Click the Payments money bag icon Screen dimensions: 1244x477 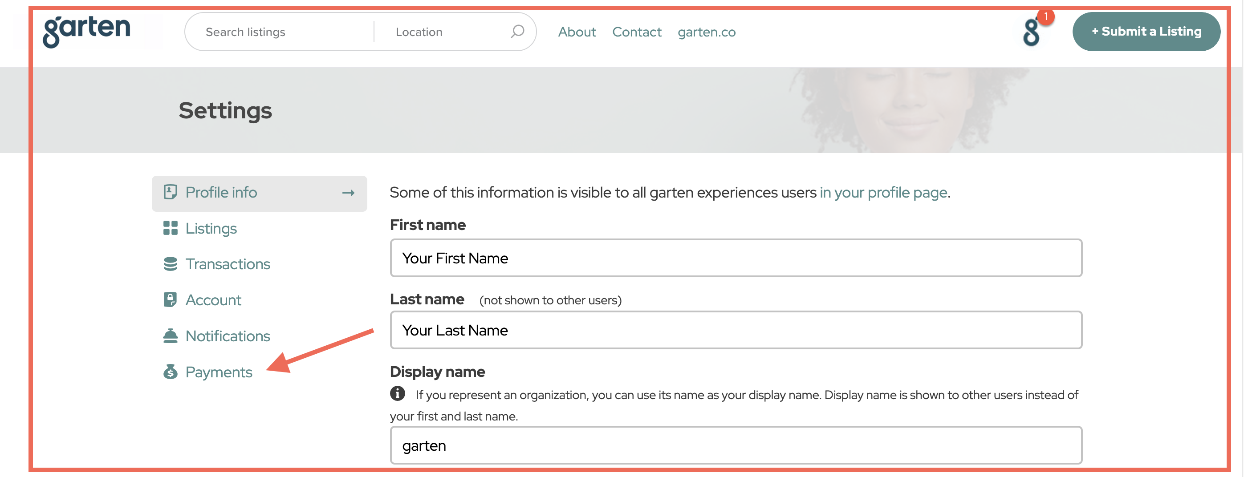(171, 372)
